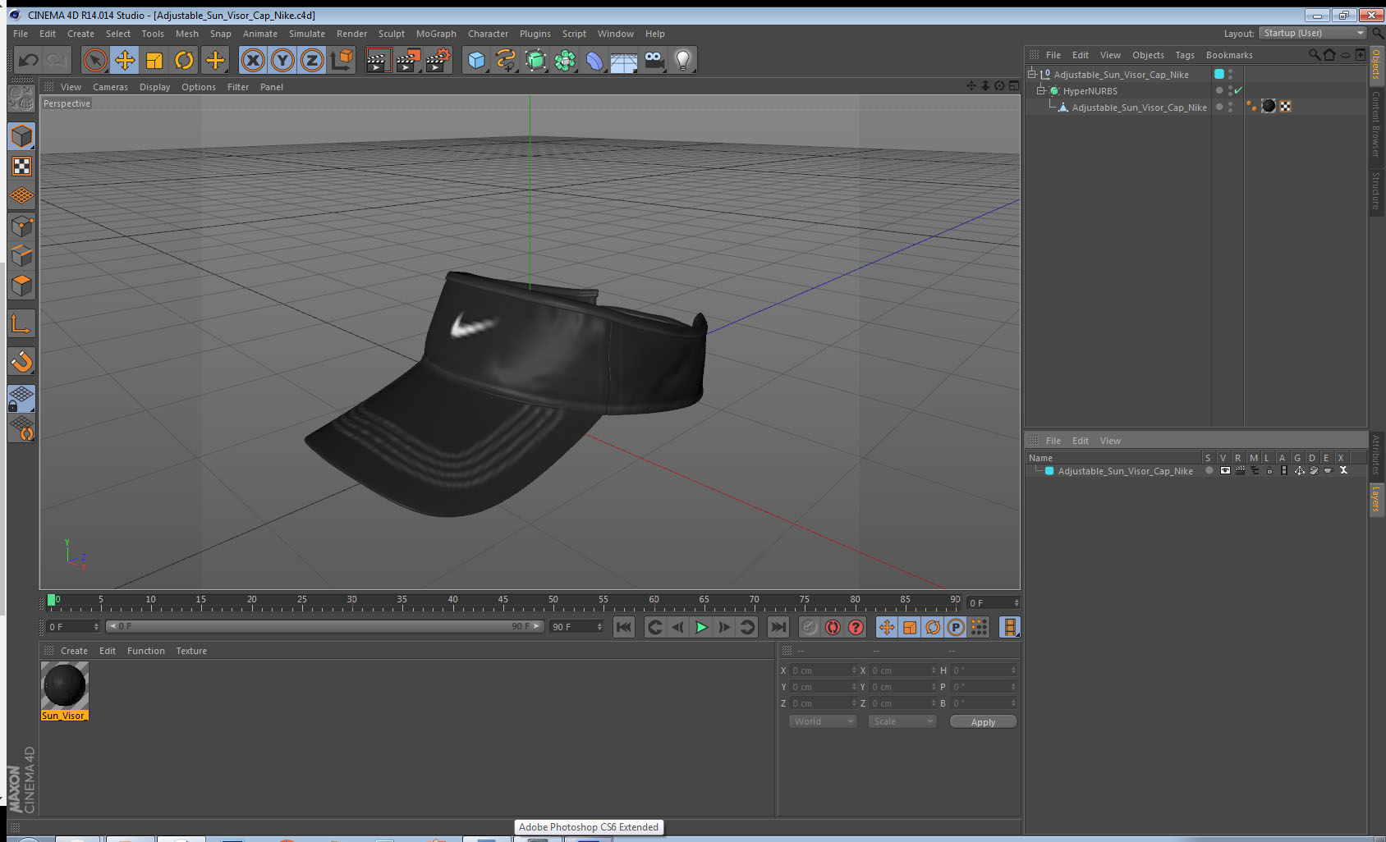Image resolution: width=1386 pixels, height=842 pixels.
Task: Add a deformer object
Action: coord(594,60)
